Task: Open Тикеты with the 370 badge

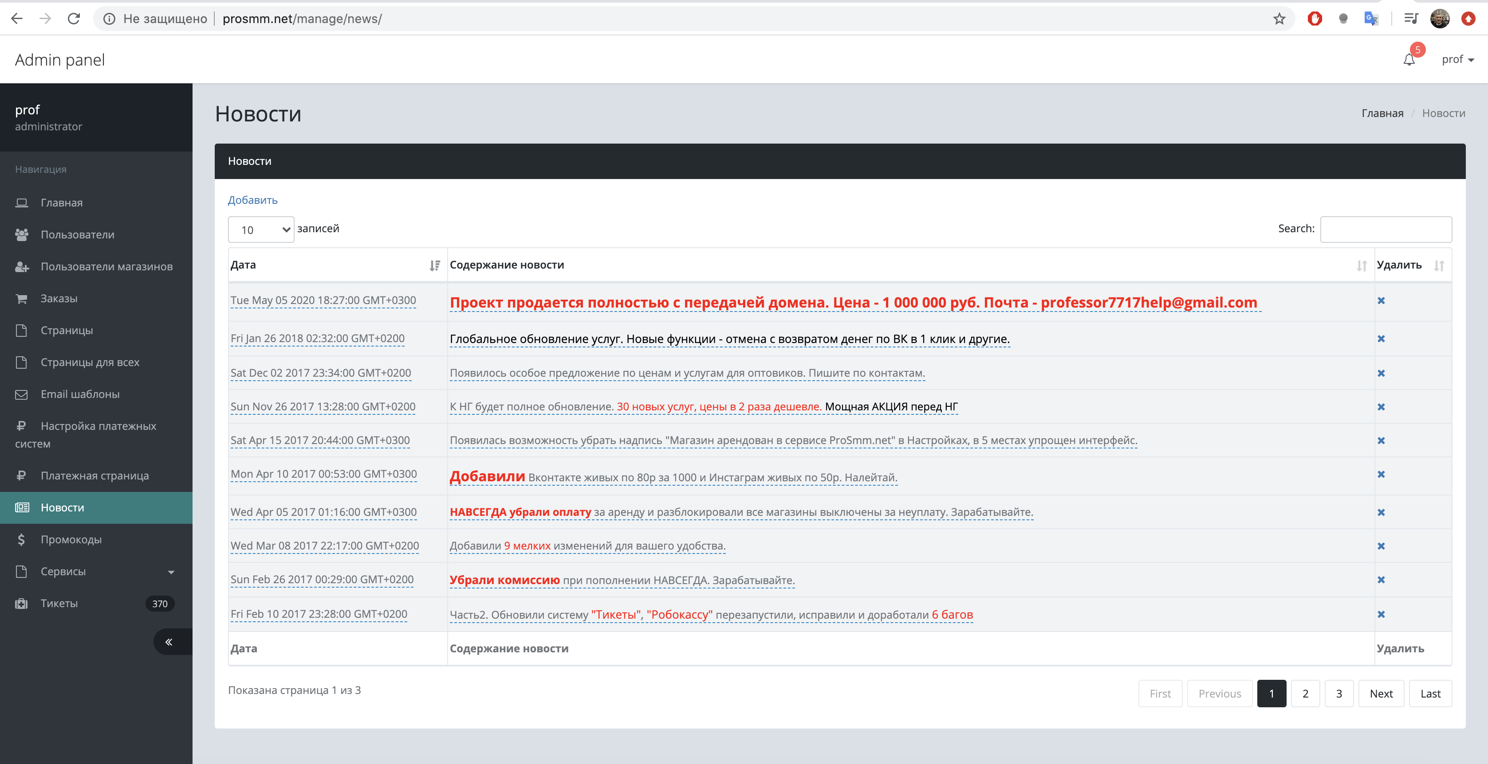Action: click(x=59, y=603)
